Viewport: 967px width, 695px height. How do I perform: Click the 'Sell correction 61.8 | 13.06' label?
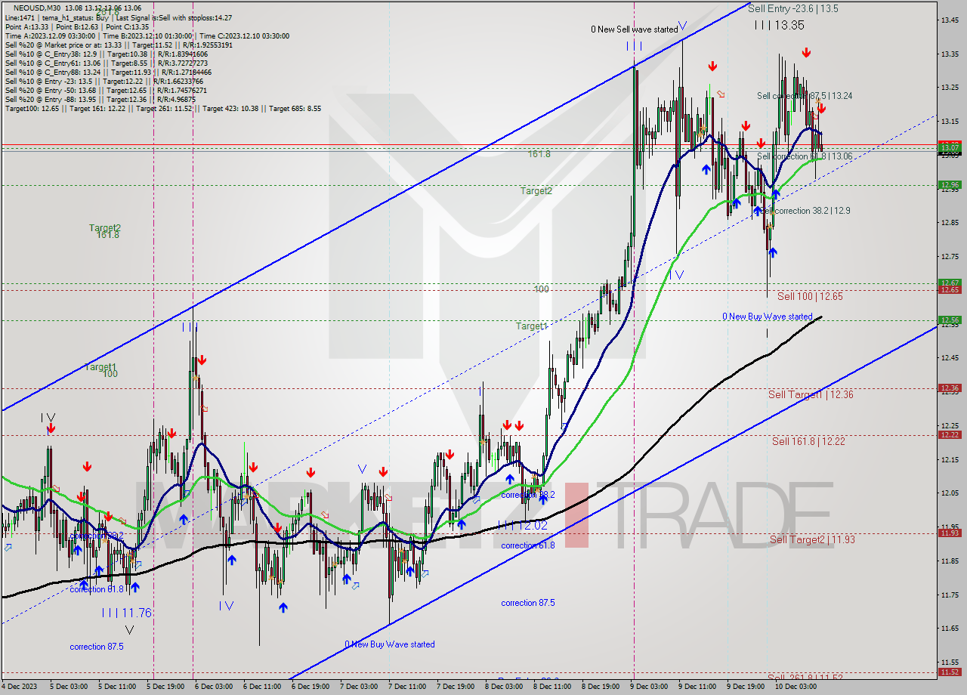coord(805,156)
